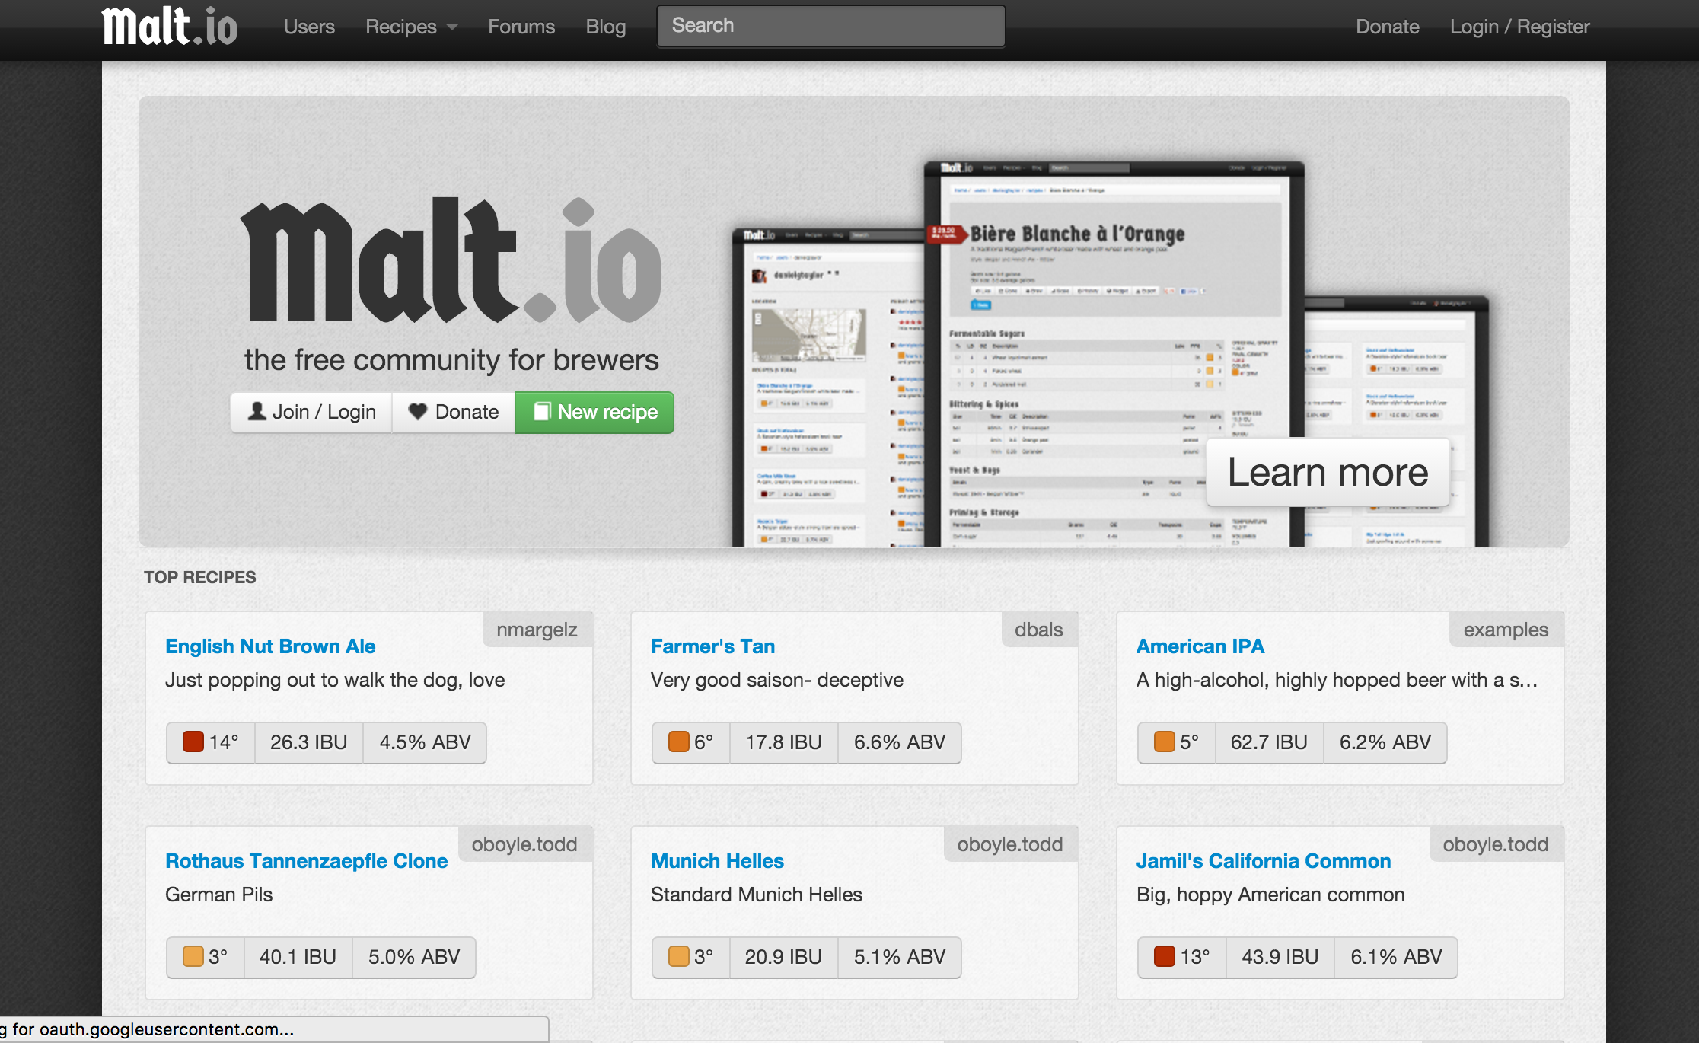The height and width of the screenshot is (1043, 1699).
Task: Open Jamil's California Common recipe
Action: point(1264,861)
